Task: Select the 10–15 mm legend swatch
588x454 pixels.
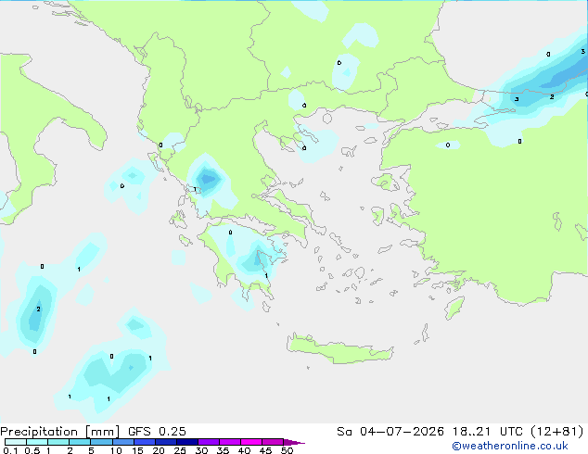Action: click(122, 442)
